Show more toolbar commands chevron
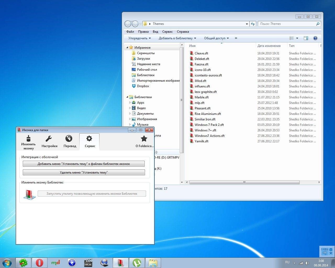335x268 pixels. point(236,38)
